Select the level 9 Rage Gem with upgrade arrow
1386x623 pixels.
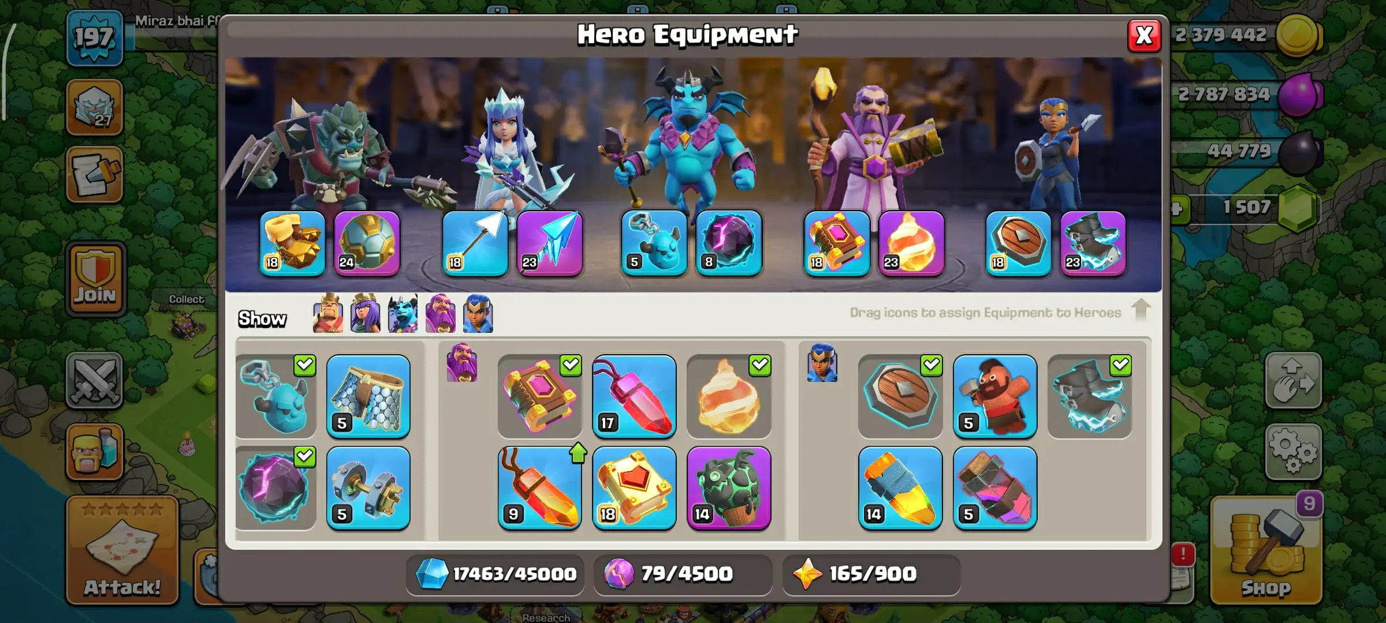pos(539,488)
